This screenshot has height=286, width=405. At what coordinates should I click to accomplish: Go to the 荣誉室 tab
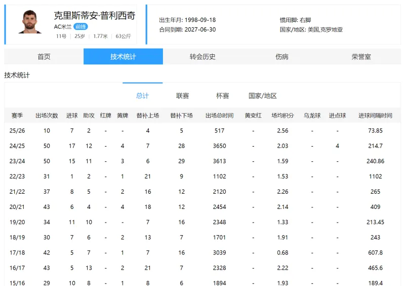tap(361, 57)
